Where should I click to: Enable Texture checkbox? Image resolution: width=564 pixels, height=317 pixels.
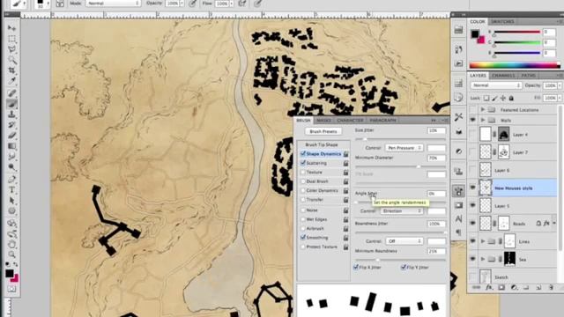point(303,173)
